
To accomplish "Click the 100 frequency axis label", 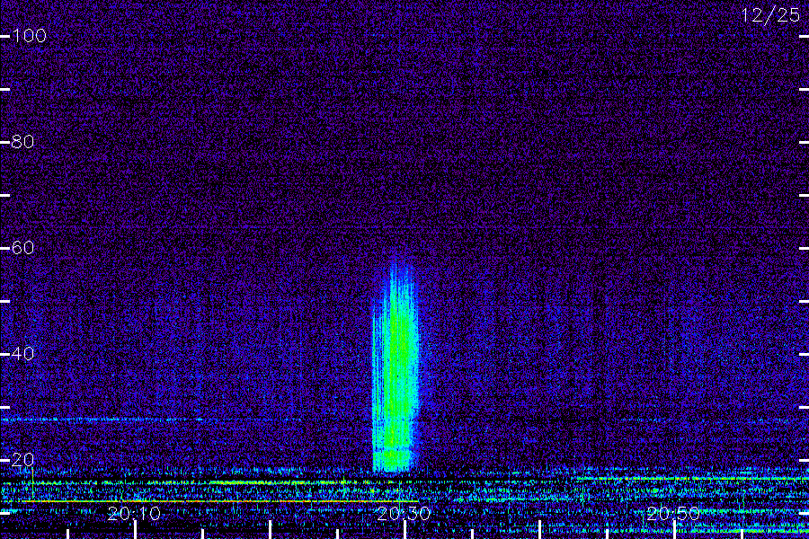I will tap(29, 36).
